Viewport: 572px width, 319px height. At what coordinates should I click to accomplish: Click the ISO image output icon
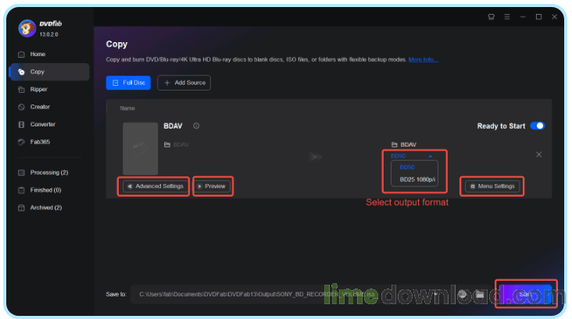click(462, 294)
